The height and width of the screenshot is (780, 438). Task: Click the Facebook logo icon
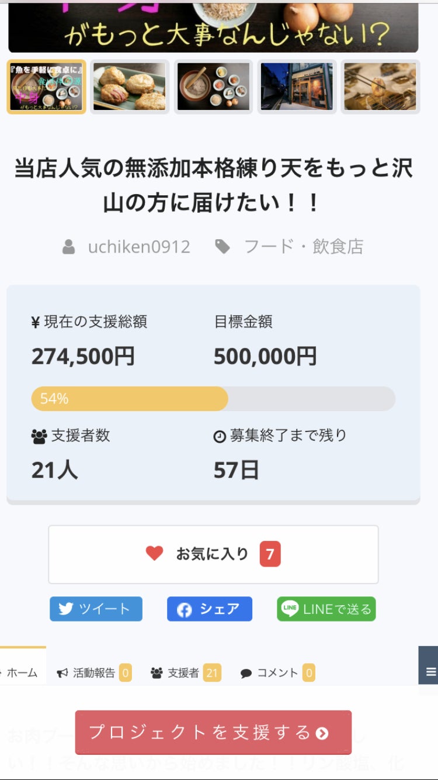tap(185, 609)
